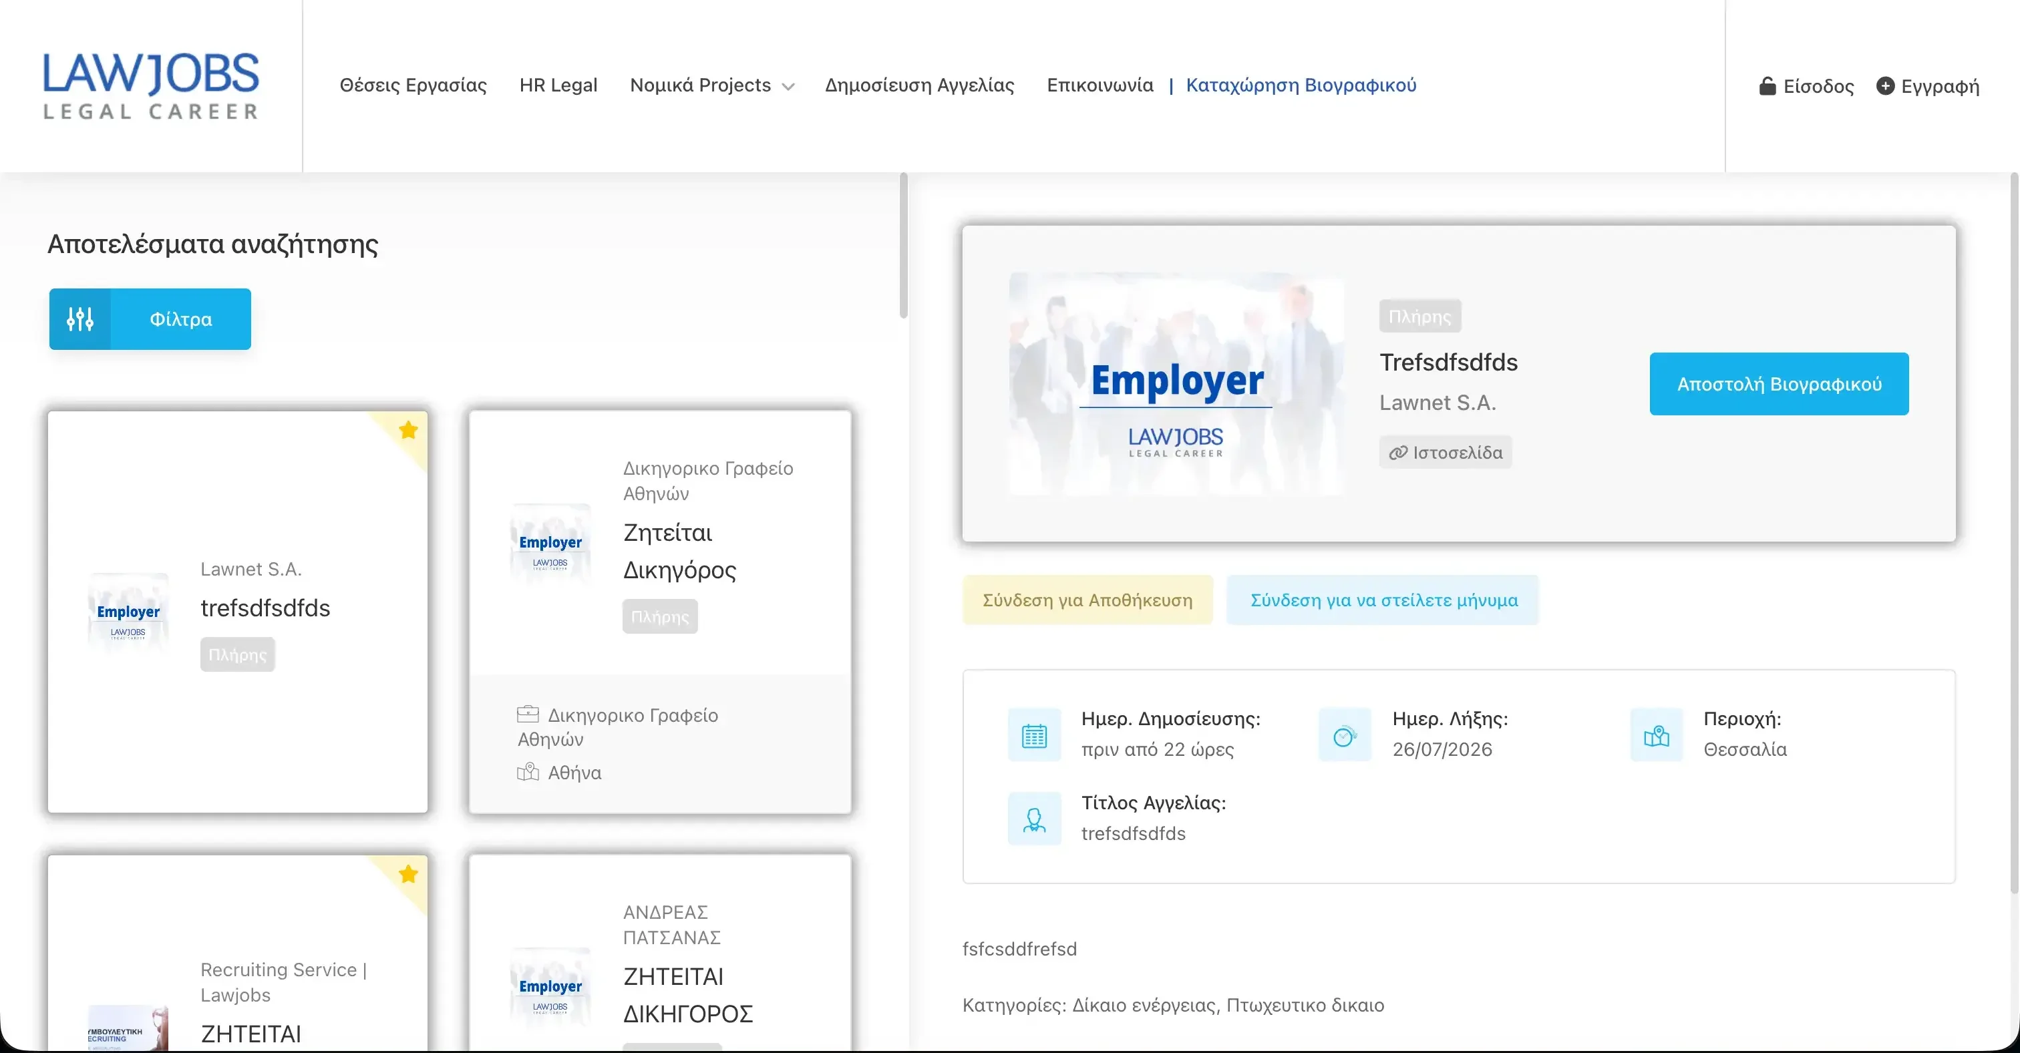The image size is (2020, 1053).
Task: Click logo on Recruiting Service Lawjobs card
Action: coord(128,1028)
